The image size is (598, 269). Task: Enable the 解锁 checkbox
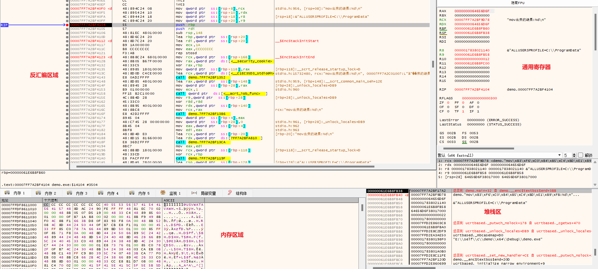[581, 155]
